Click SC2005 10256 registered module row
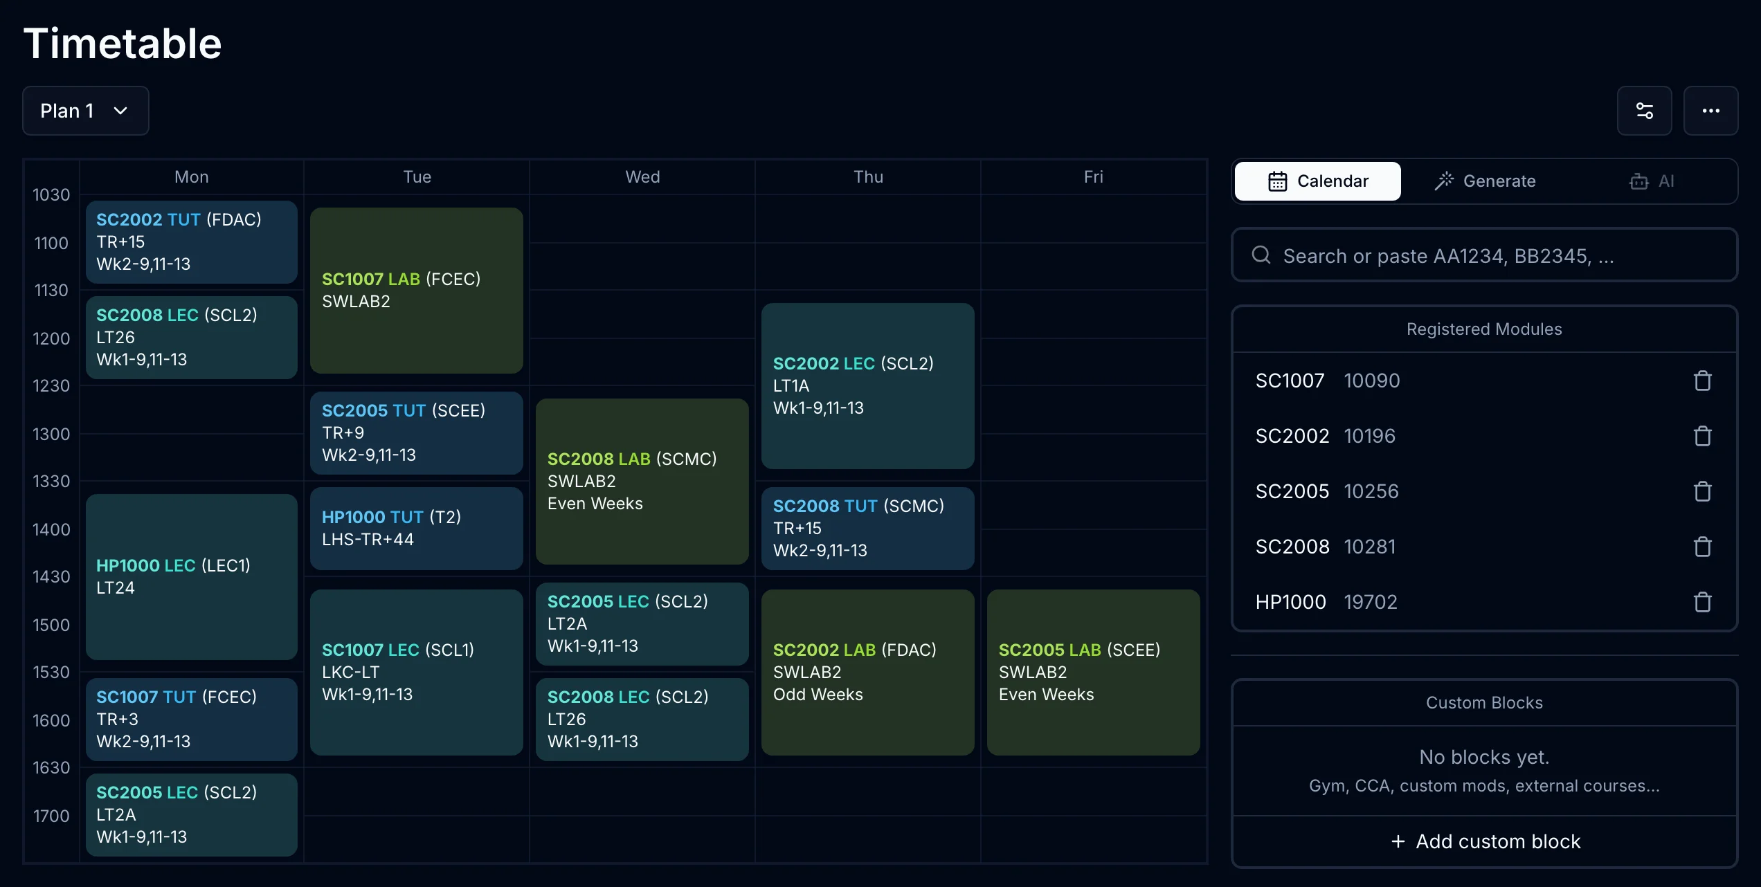 pos(1485,491)
